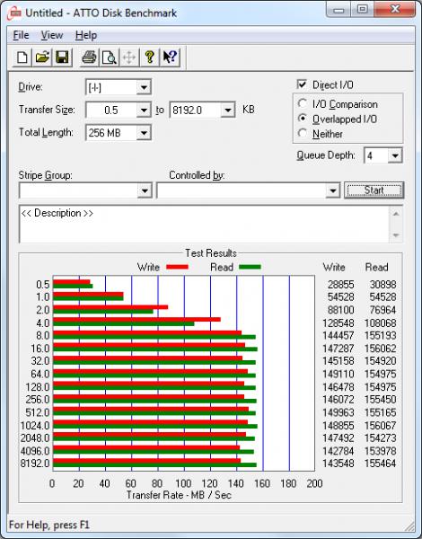This screenshot has height=539, width=422.
Task: Click the read value 155450
Action: pyautogui.click(x=381, y=400)
